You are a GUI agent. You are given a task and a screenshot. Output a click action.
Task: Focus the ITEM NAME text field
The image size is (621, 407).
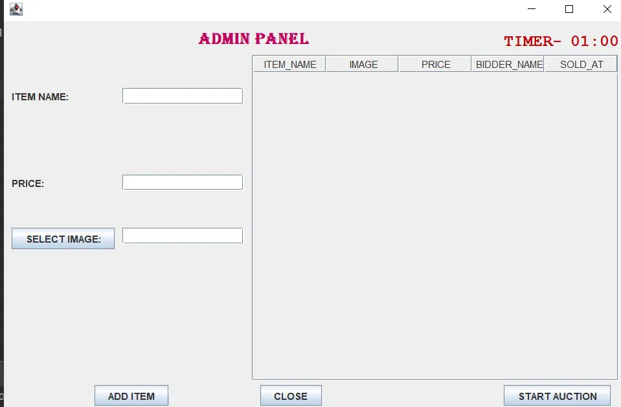182,95
